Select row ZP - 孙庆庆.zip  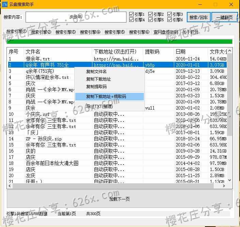[117, 139]
